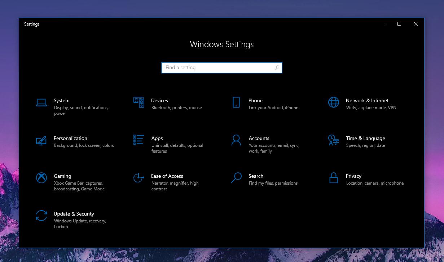The height and width of the screenshot is (262, 444).
Task: Click the Privacy category title
Action: click(x=353, y=176)
